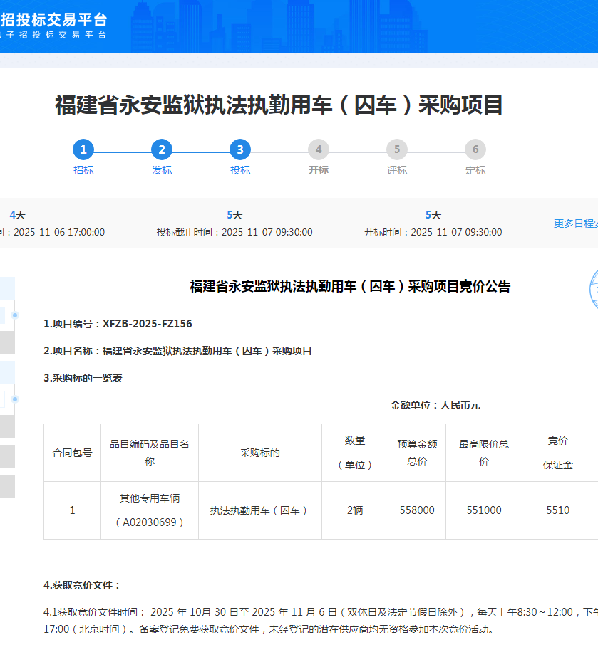Click gray step 5 circle for 评标
This screenshot has width=598, height=652.
click(397, 149)
